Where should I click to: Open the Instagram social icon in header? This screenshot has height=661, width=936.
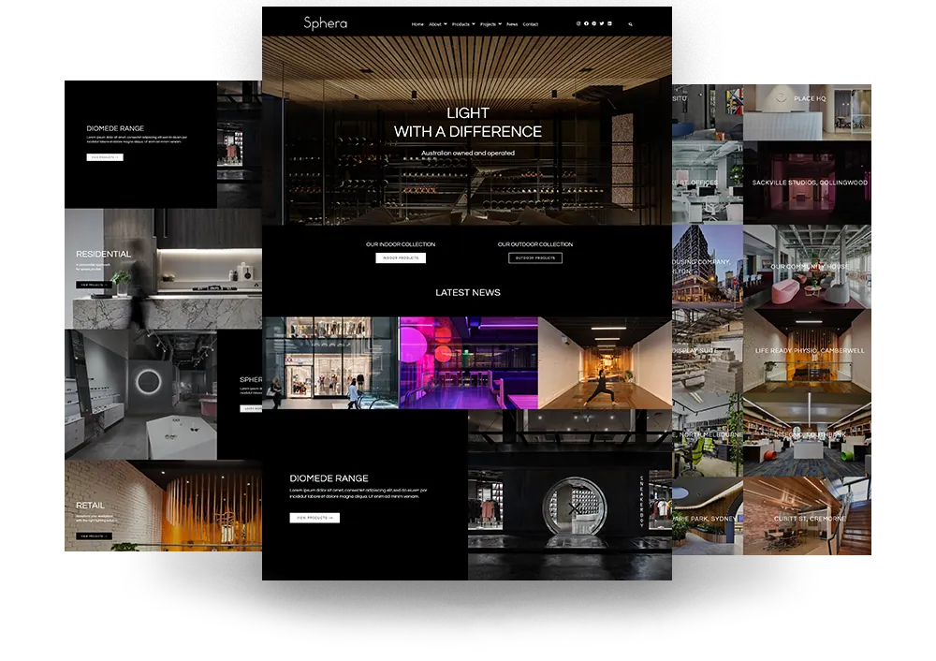point(578,24)
